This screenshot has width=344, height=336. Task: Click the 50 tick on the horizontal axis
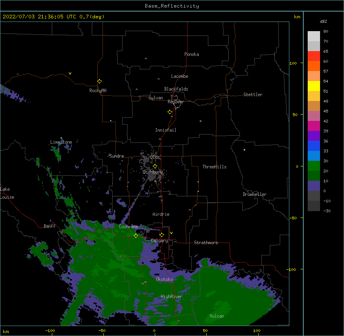[205, 330]
